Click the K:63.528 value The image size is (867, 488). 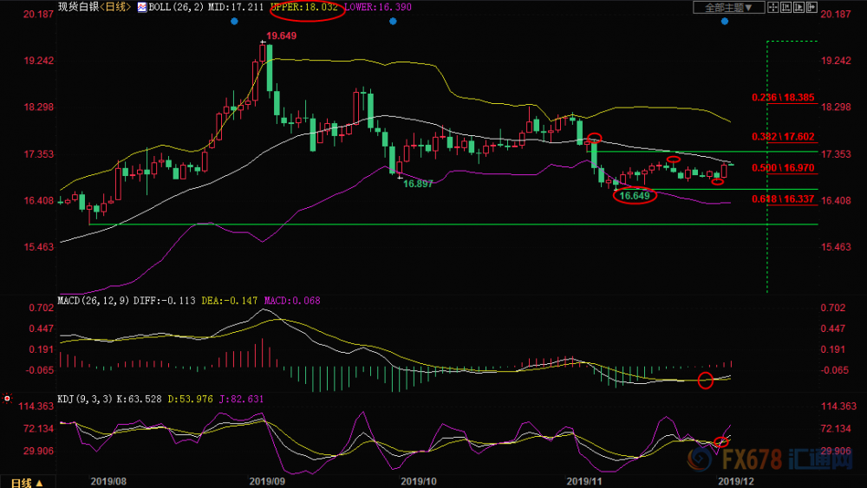pos(139,399)
